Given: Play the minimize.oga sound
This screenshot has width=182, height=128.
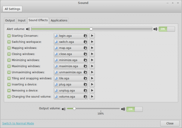Looking at the screenshot, I should coord(92,60).
